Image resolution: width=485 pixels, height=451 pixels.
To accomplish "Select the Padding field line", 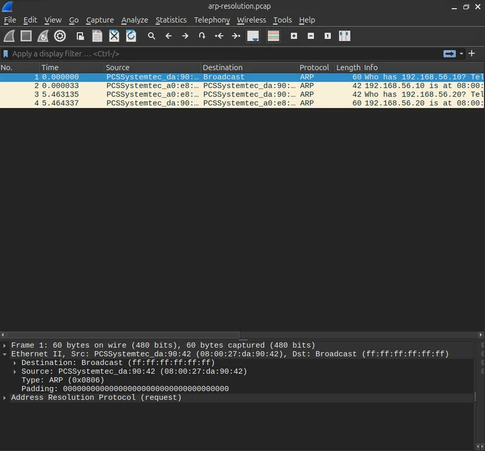I will [125, 389].
